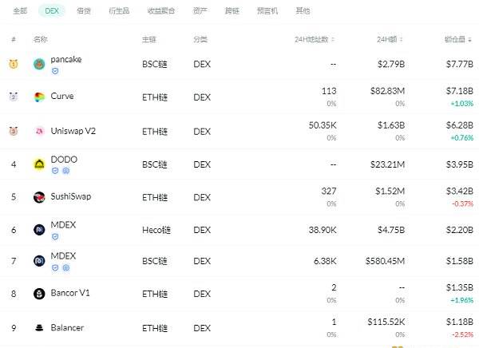Open the SushiSwap project link

click(71, 196)
